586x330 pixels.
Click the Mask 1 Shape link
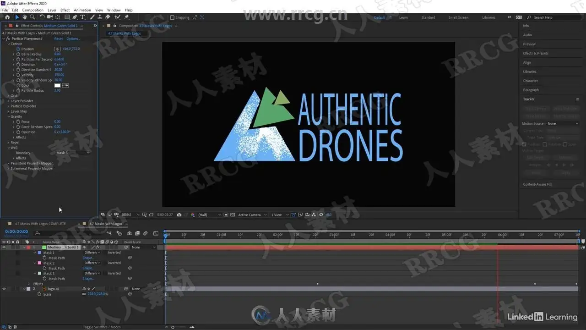click(x=88, y=258)
